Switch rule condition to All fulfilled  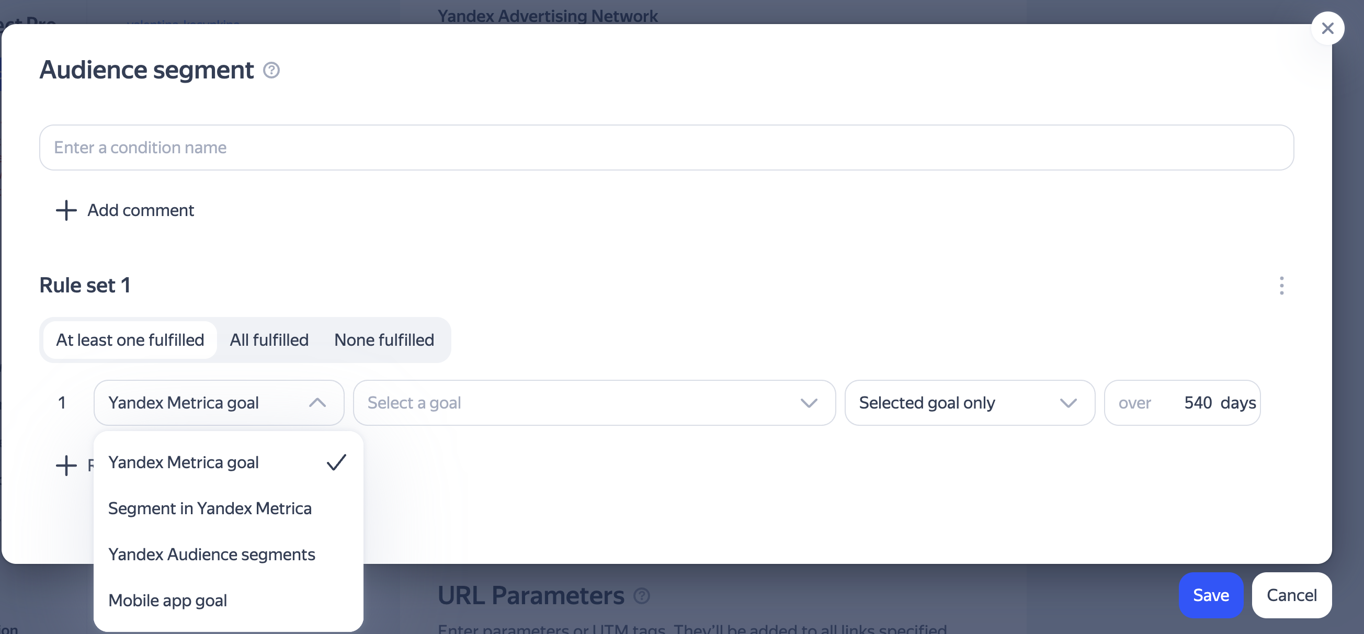pos(269,340)
